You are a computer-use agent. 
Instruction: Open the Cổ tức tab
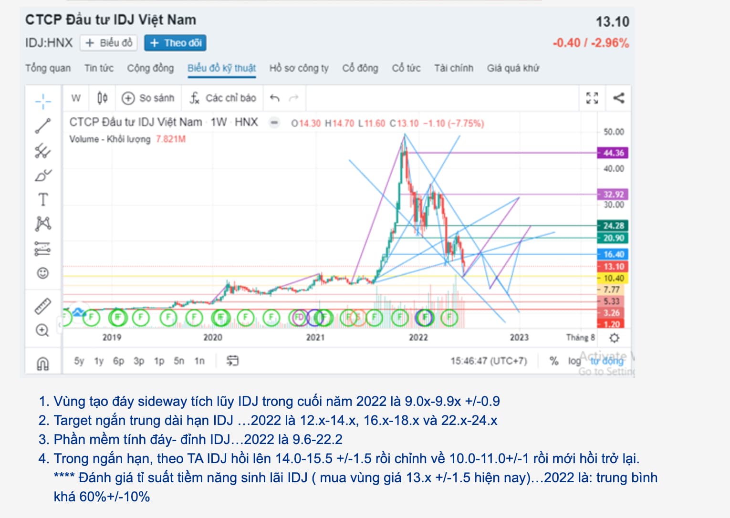coord(406,68)
